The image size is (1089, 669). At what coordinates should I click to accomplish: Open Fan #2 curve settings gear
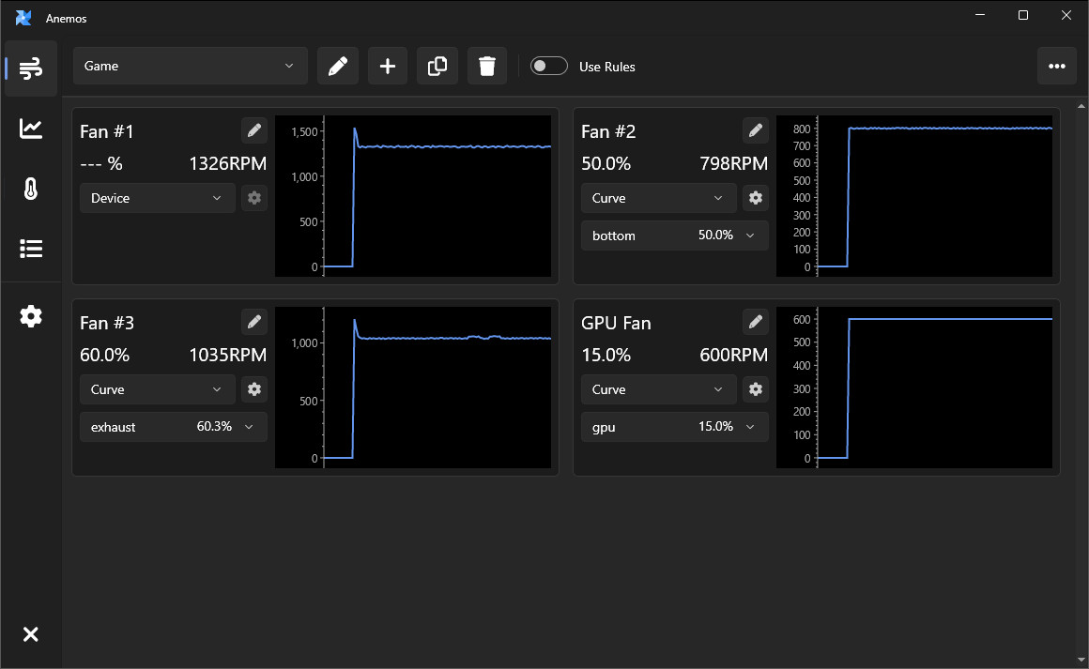[x=756, y=198]
